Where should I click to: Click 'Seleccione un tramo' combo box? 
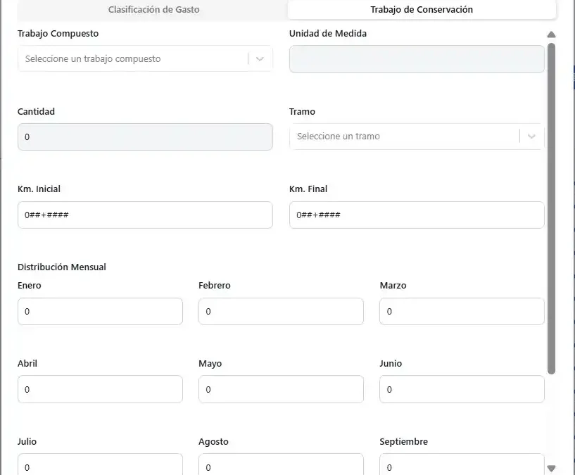pos(405,137)
